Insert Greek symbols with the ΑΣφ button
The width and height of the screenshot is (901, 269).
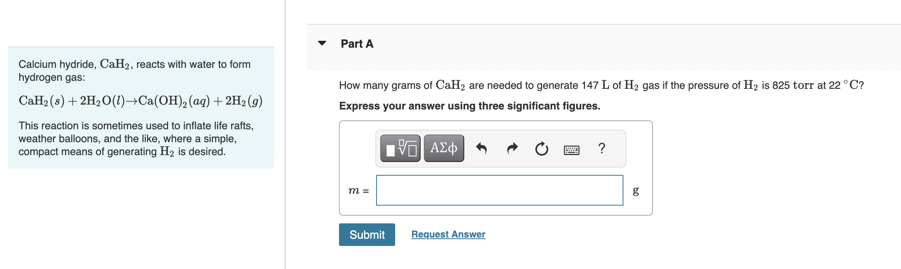coord(443,148)
